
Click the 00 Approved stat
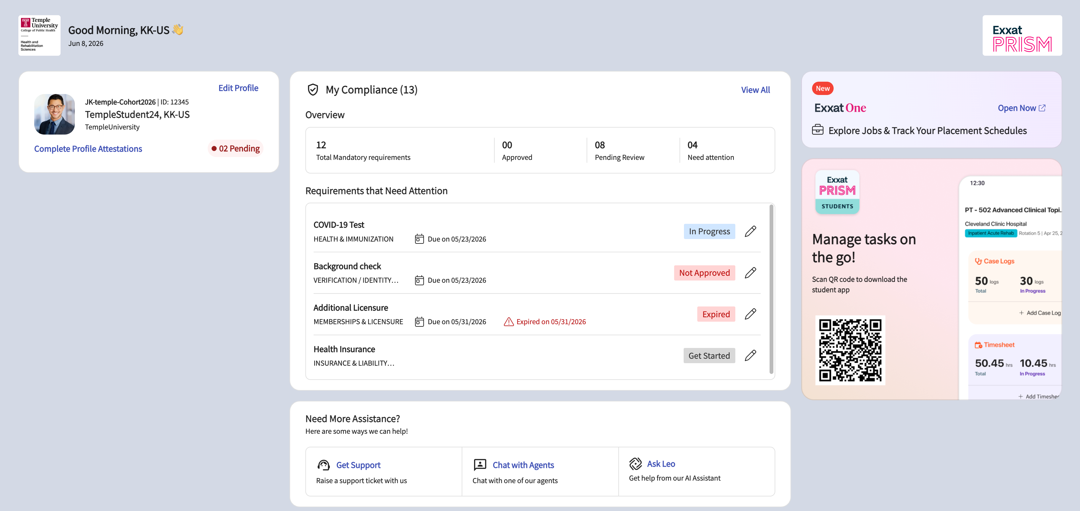pyautogui.click(x=517, y=151)
